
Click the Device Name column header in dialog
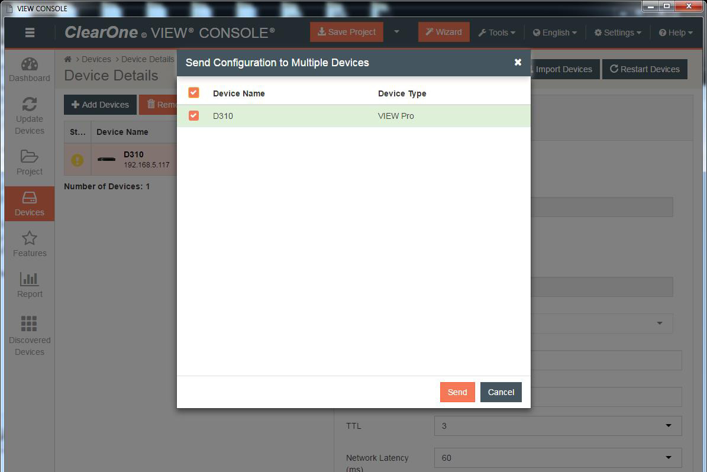click(239, 93)
